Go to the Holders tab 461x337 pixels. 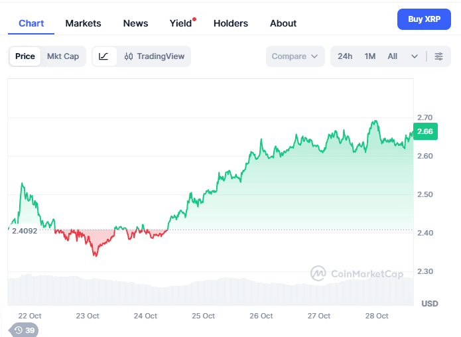[230, 23]
